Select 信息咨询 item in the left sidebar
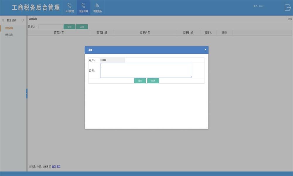The height and width of the screenshot is (176, 293). (x=9, y=28)
